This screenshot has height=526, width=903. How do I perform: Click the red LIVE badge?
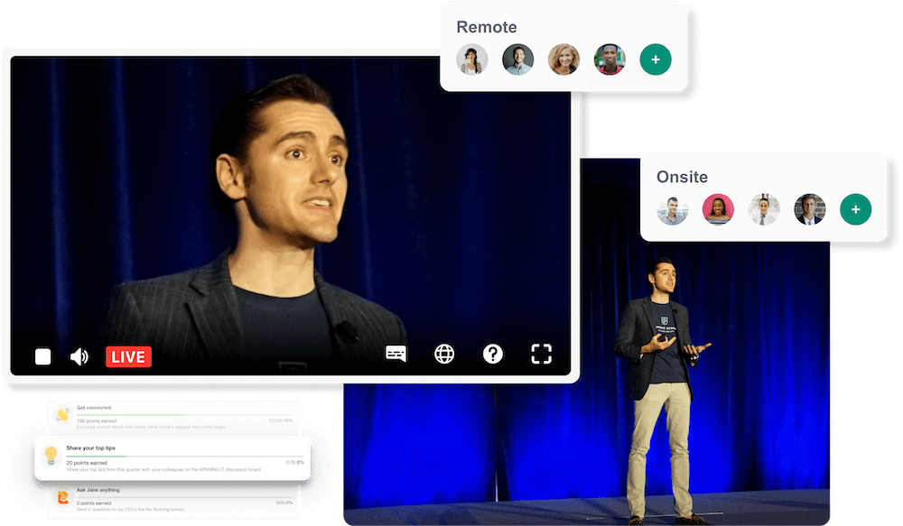128,356
